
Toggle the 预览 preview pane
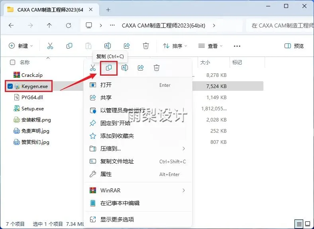[294, 46]
